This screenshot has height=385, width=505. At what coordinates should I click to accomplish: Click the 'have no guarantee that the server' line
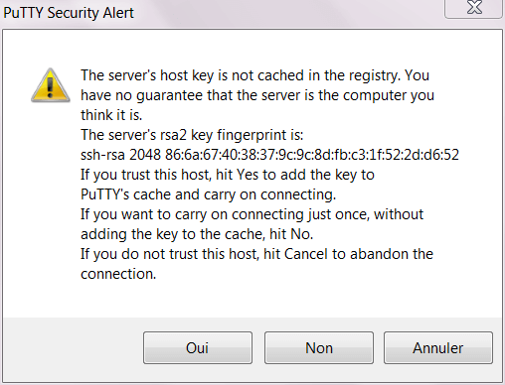tap(257, 95)
